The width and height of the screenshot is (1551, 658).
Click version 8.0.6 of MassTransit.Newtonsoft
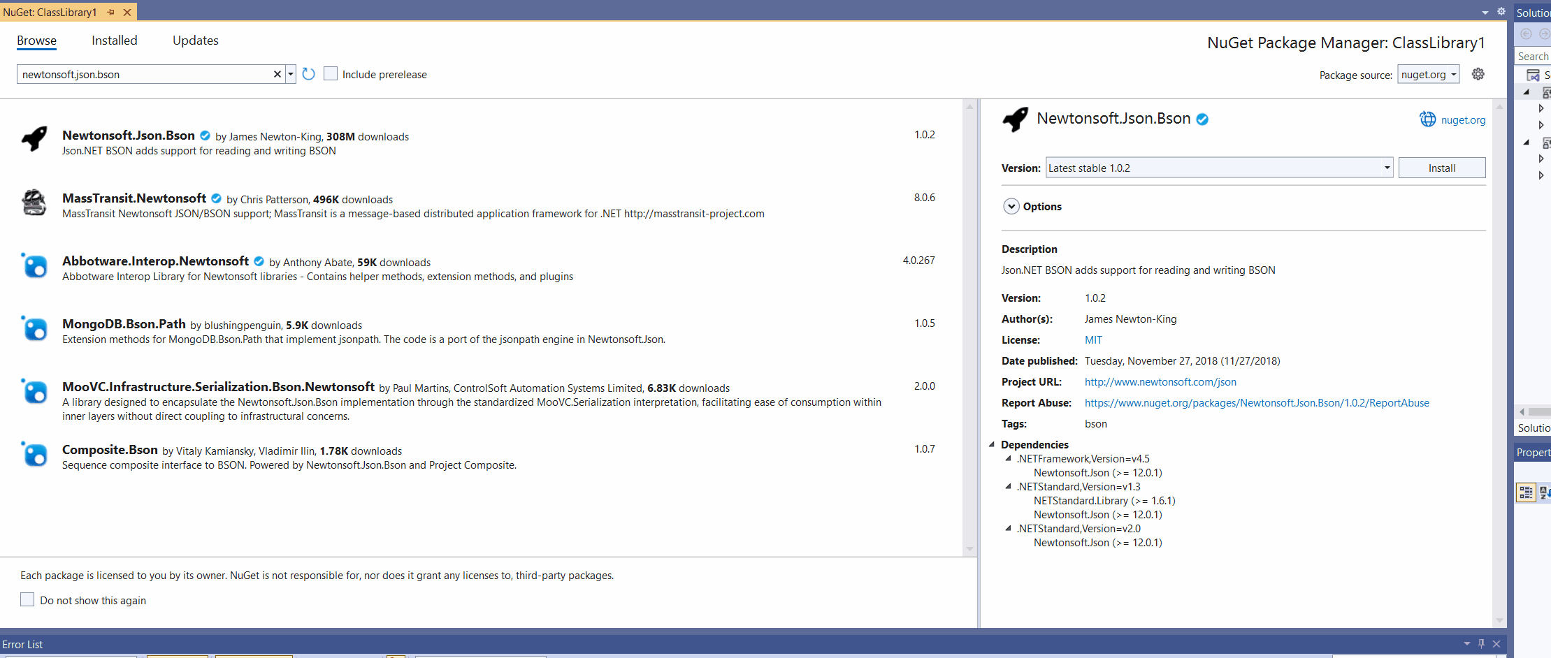[925, 197]
